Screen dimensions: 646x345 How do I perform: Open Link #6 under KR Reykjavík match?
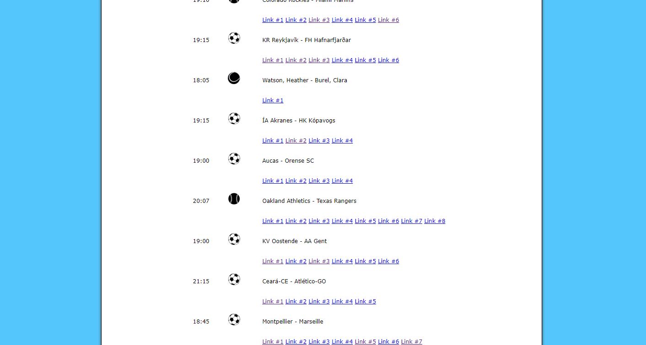tap(388, 60)
